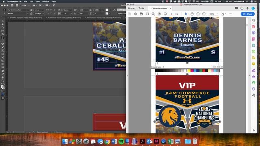Open Spotify from the Dock

tap(121, 142)
